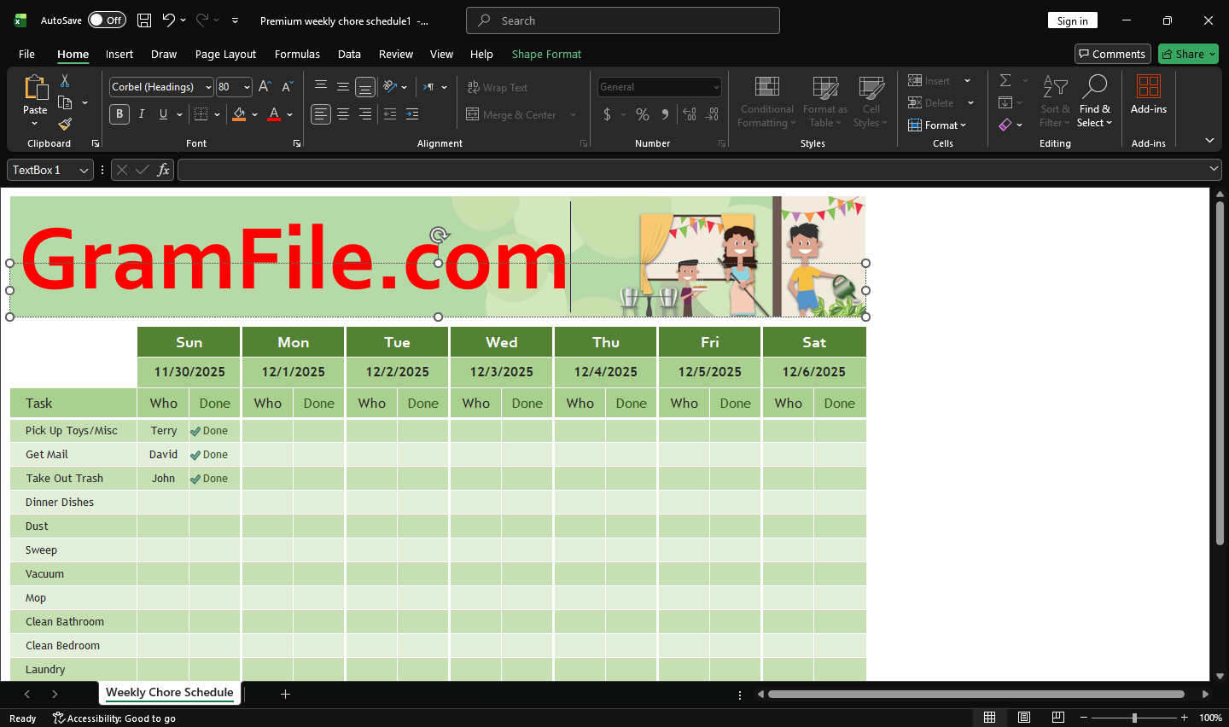
Task: Click the Format Painter brush icon
Action: coord(65,125)
